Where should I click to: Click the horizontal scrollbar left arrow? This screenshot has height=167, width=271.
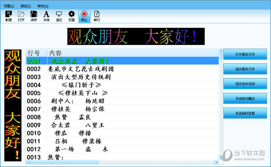coord(28,162)
